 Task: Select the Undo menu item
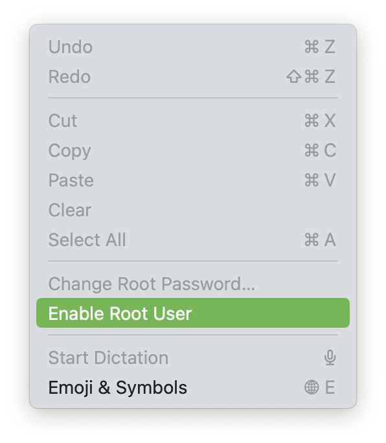click(x=193, y=47)
